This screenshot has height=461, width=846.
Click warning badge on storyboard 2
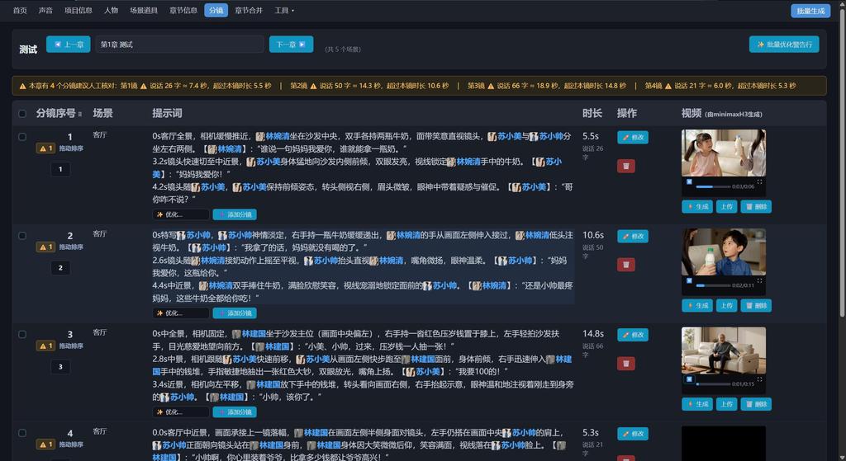point(46,247)
